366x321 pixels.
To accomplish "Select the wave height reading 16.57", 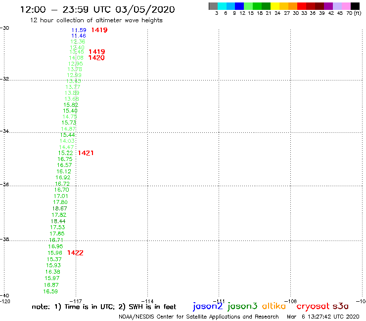I will tap(64, 165).
